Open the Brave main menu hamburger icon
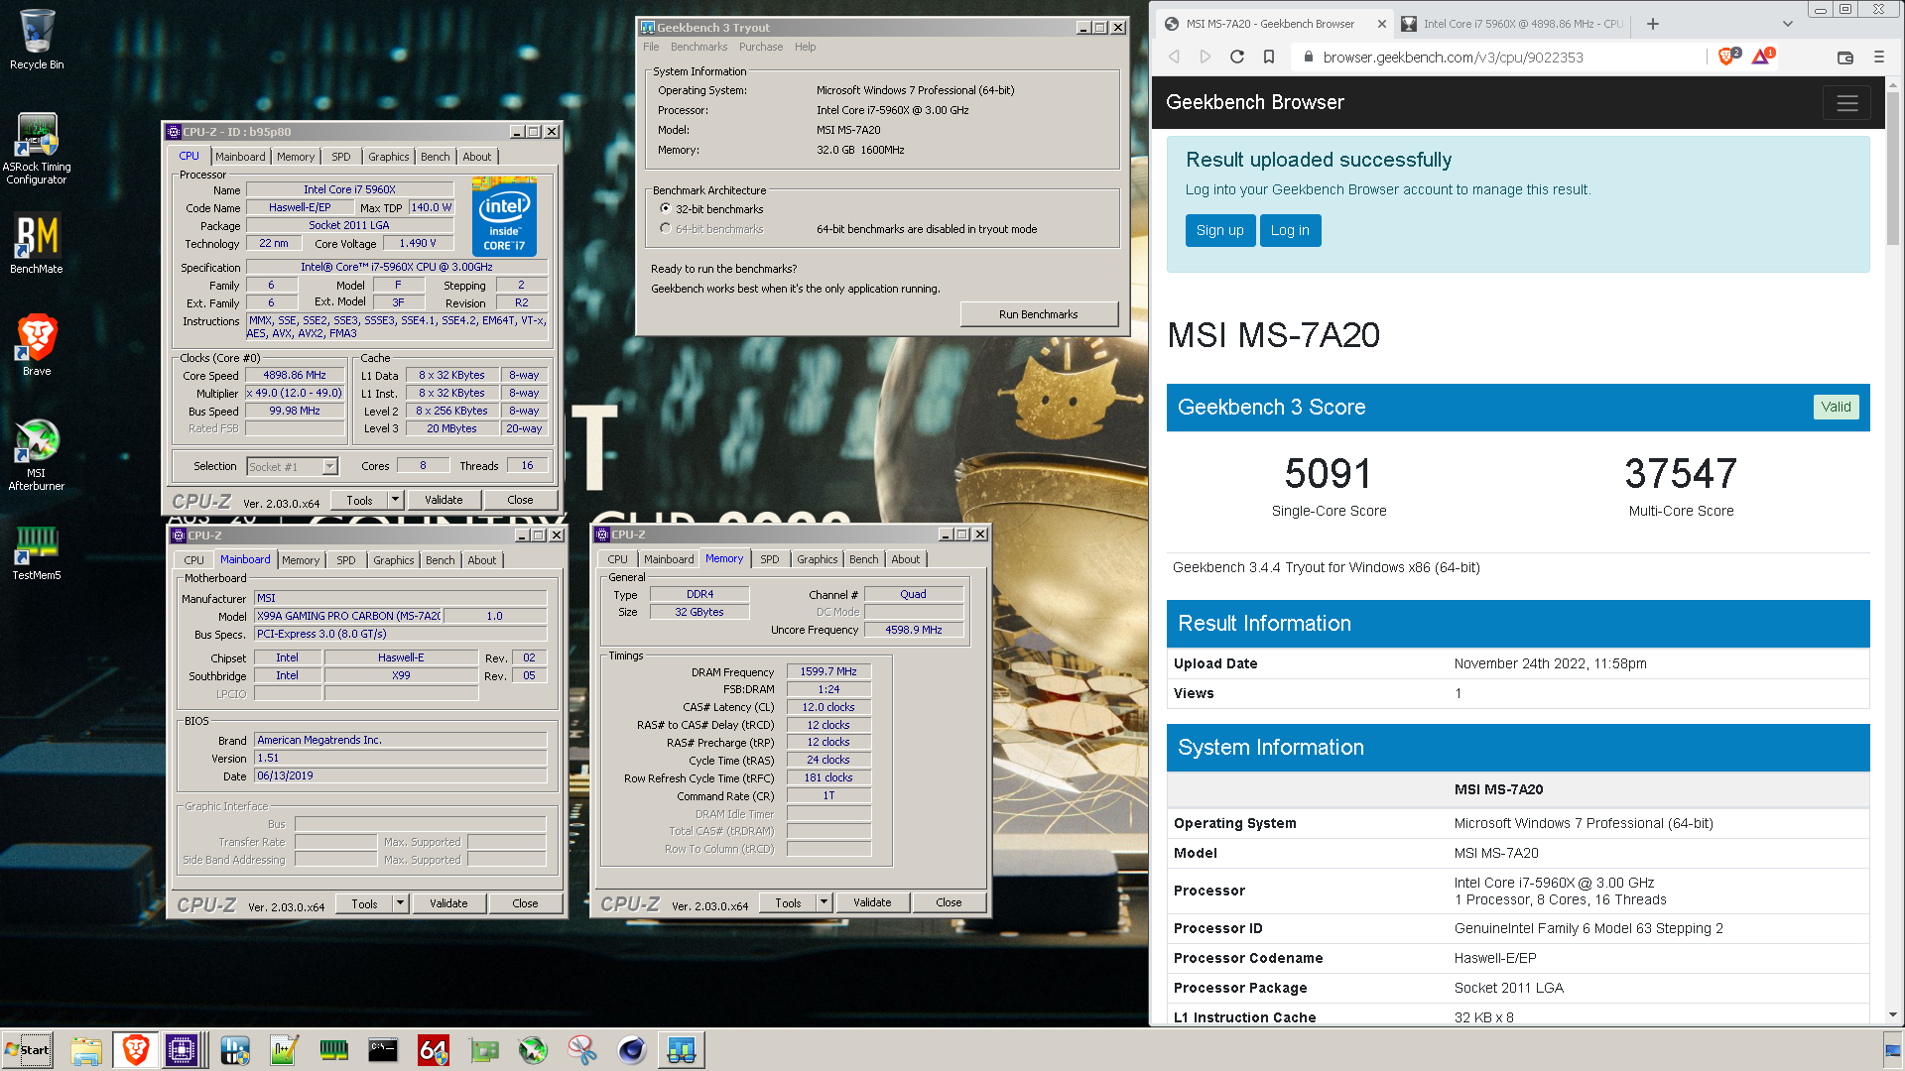 click(x=1879, y=58)
